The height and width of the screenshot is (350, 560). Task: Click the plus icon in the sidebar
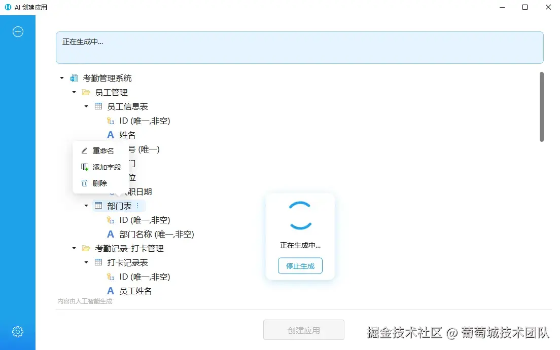(x=18, y=32)
